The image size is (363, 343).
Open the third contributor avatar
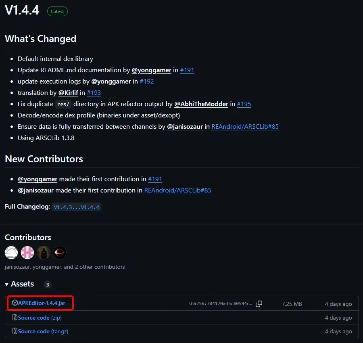[43, 252]
